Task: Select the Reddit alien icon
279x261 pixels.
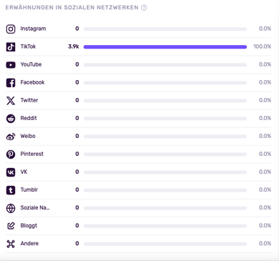Action: 11,119
